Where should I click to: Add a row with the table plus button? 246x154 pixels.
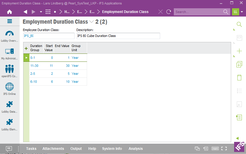26,48
